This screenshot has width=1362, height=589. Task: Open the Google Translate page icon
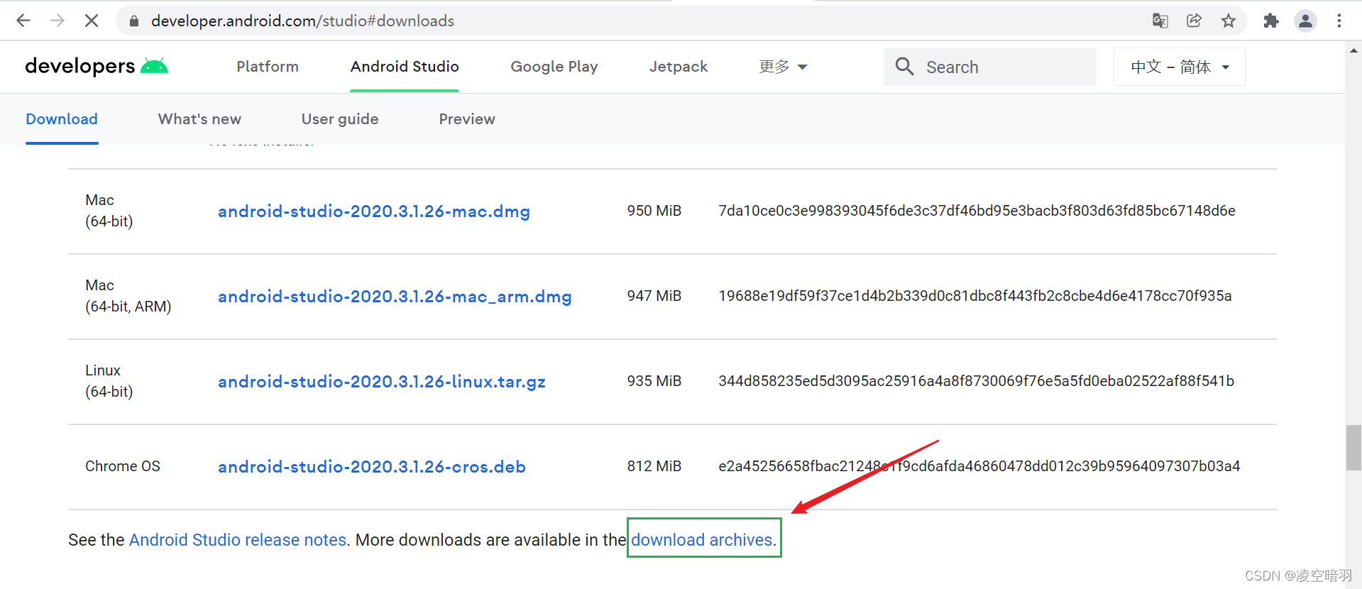1160,21
